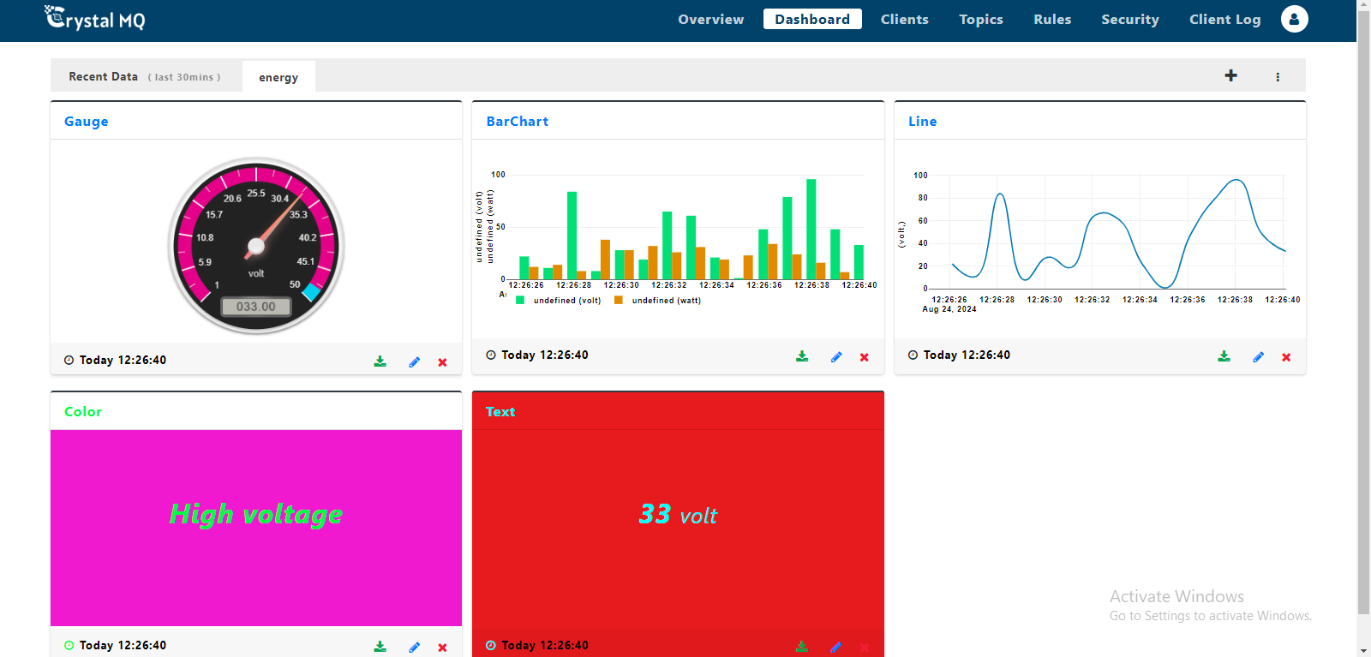
Task: Click the Text widget title
Action: (x=500, y=412)
